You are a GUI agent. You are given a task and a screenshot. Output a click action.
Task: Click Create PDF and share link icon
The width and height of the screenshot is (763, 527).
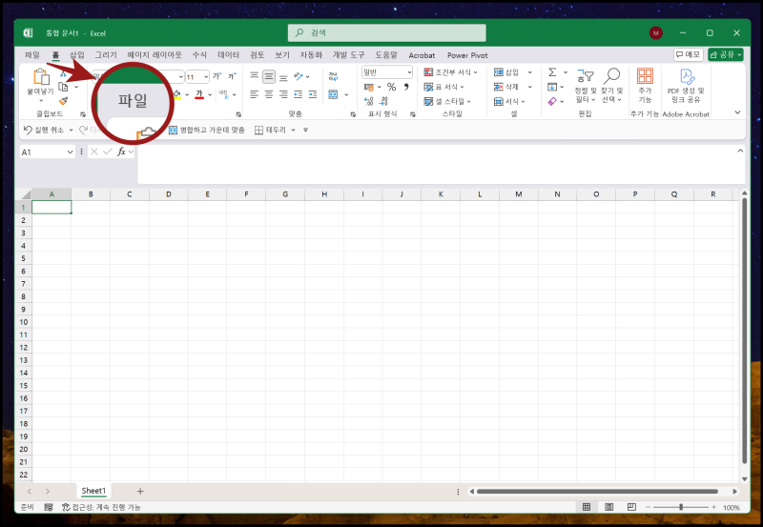[685, 77]
